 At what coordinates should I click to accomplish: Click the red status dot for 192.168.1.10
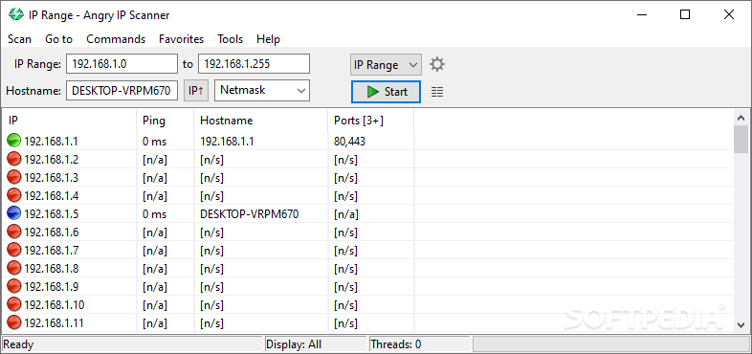click(x=14, y=304)
